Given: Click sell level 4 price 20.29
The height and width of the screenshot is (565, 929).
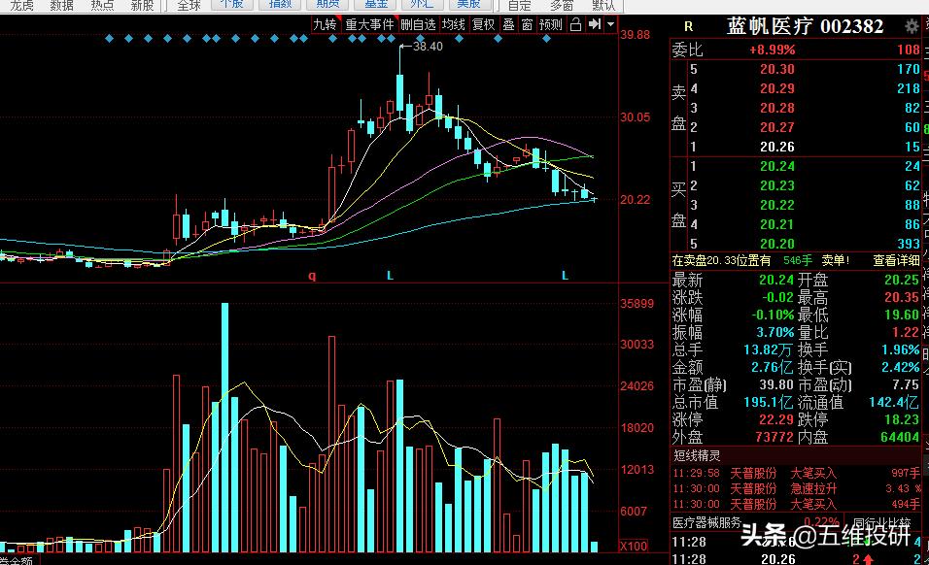Looking at the screenshot, I should pyautogui.click(x=777, y=88).
